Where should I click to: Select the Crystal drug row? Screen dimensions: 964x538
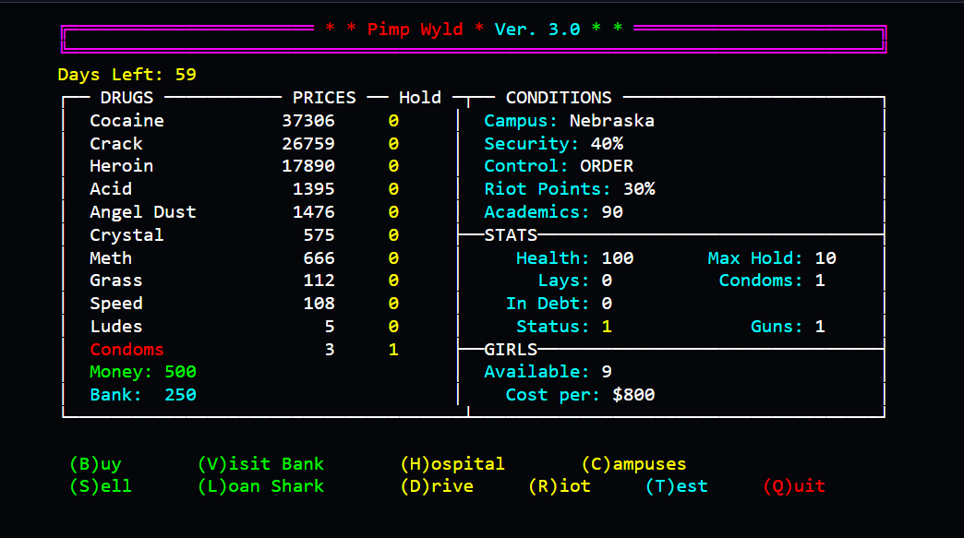pyautogui.click(x=244, y=235)
